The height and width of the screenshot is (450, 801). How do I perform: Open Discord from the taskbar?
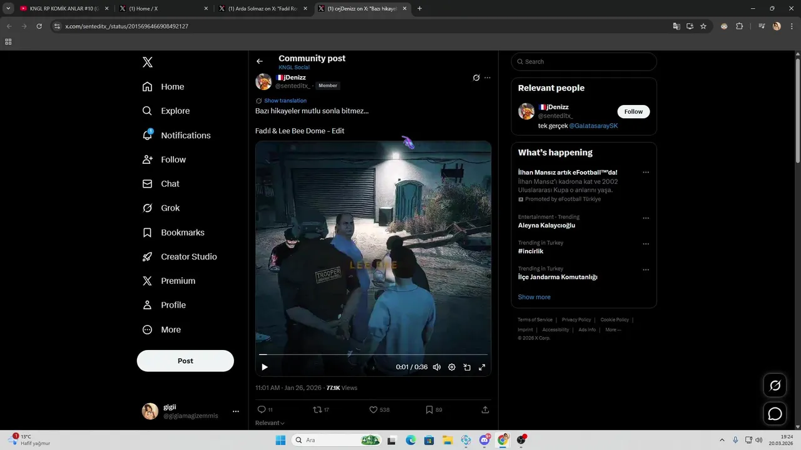[x=484, y=440]
